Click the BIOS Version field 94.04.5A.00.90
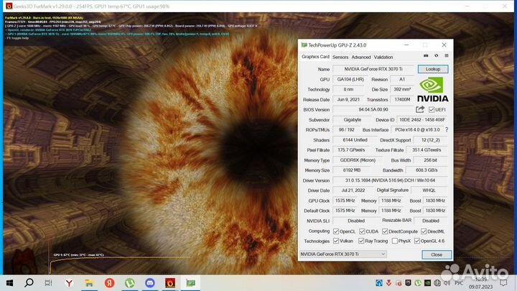 click(373, 109)
